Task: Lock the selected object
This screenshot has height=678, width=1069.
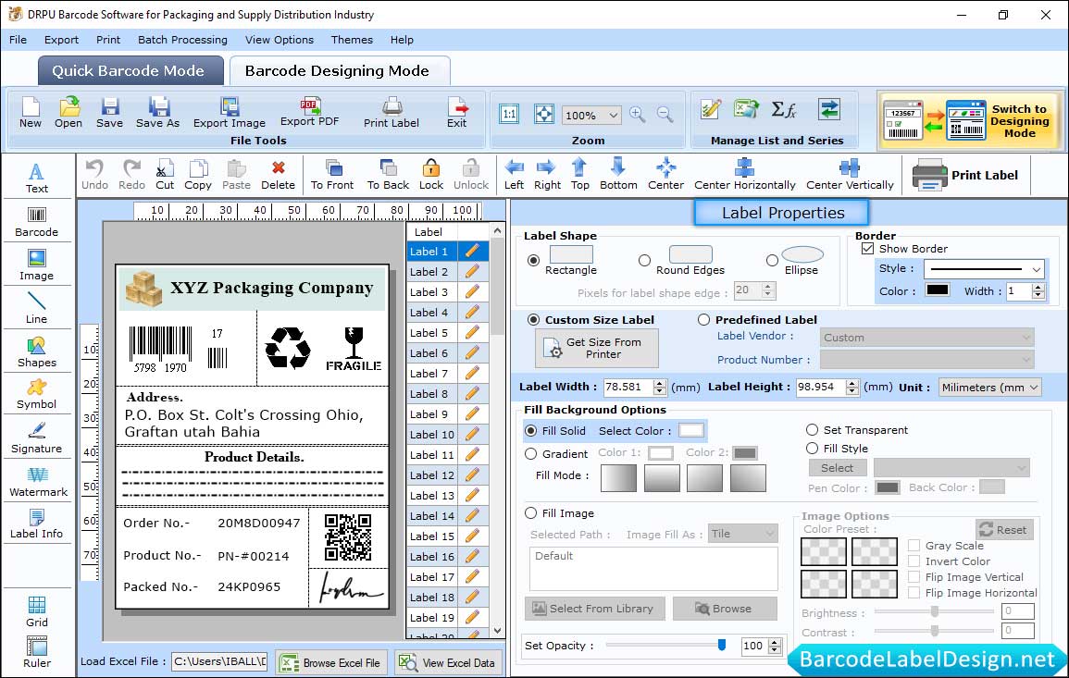Action: click(431, 173)
